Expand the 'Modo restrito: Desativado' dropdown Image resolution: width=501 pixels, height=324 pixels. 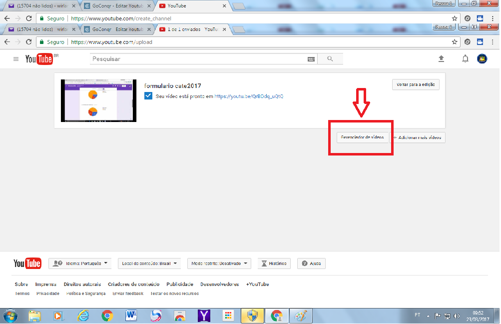(219, 263)
